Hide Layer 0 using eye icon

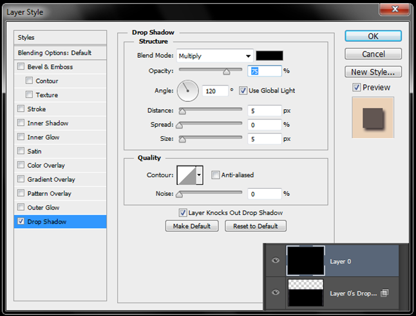point(276,261)
